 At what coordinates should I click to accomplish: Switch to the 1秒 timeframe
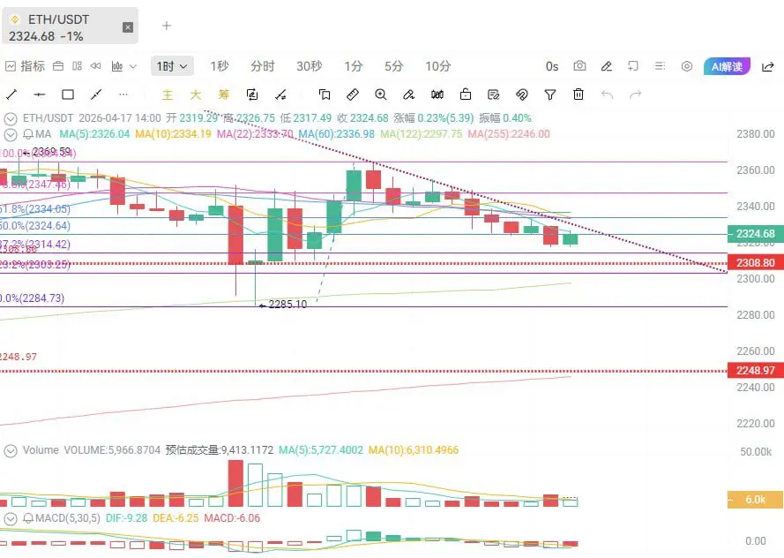[x=219, y=66]
